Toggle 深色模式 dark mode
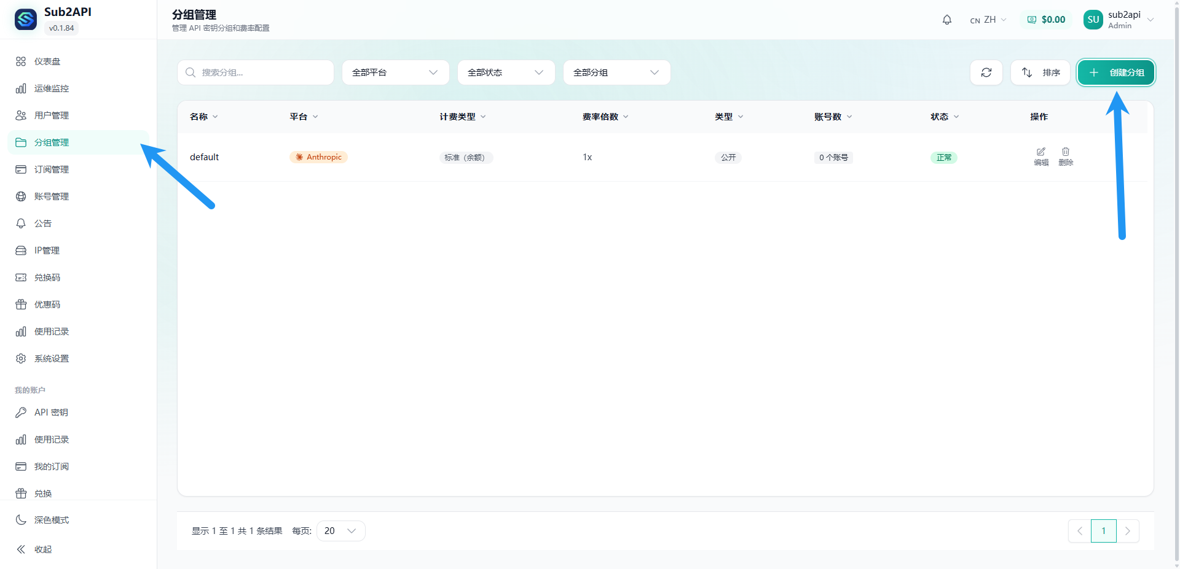Viewport: 1180px width, 569px height. (52, 520)
